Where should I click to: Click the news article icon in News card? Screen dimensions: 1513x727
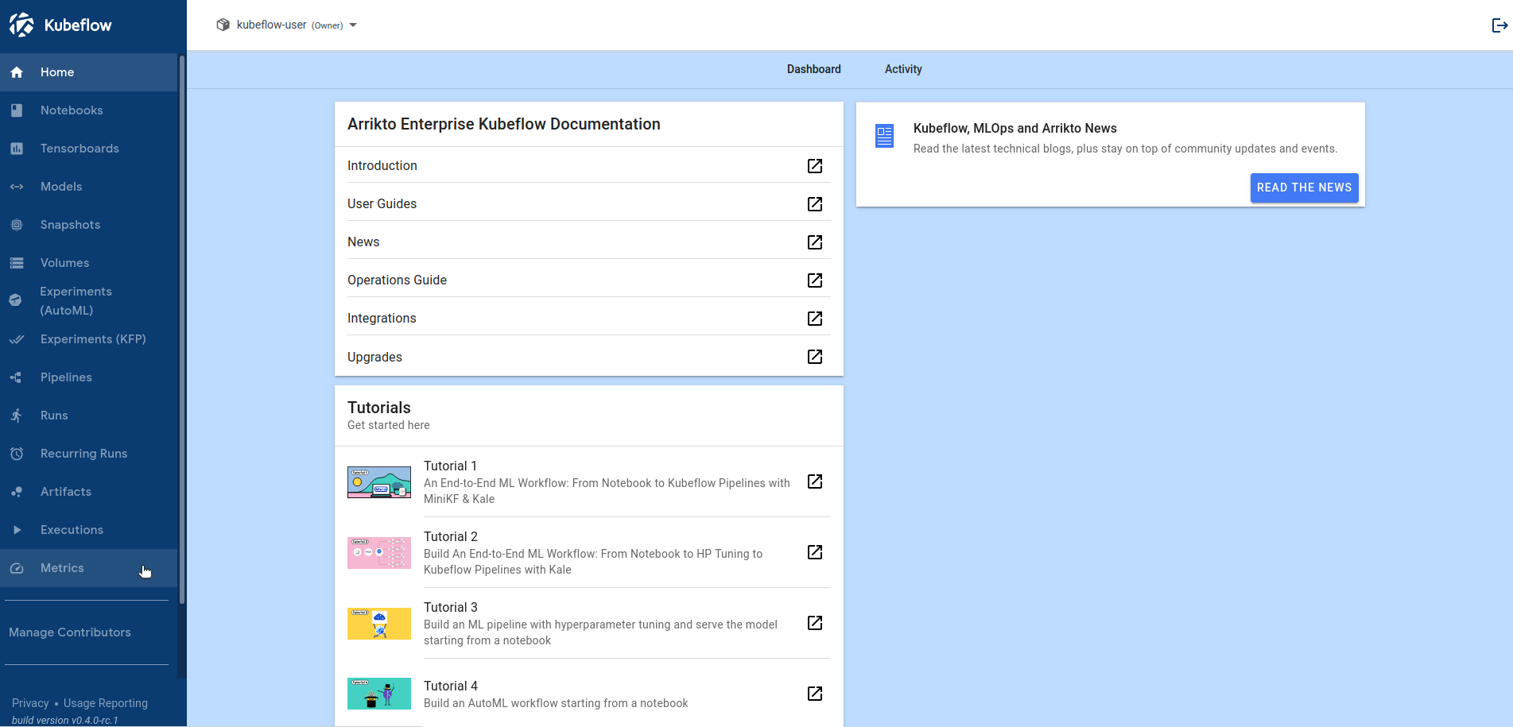pos(884,136)
